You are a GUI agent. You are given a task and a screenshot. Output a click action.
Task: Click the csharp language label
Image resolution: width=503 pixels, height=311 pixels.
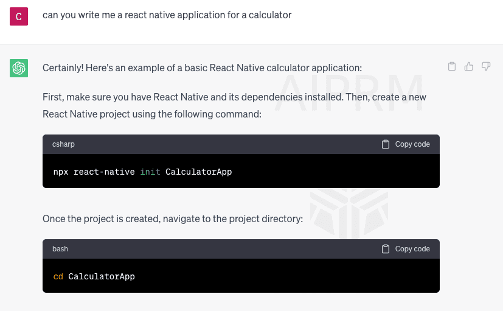[63, 144]
